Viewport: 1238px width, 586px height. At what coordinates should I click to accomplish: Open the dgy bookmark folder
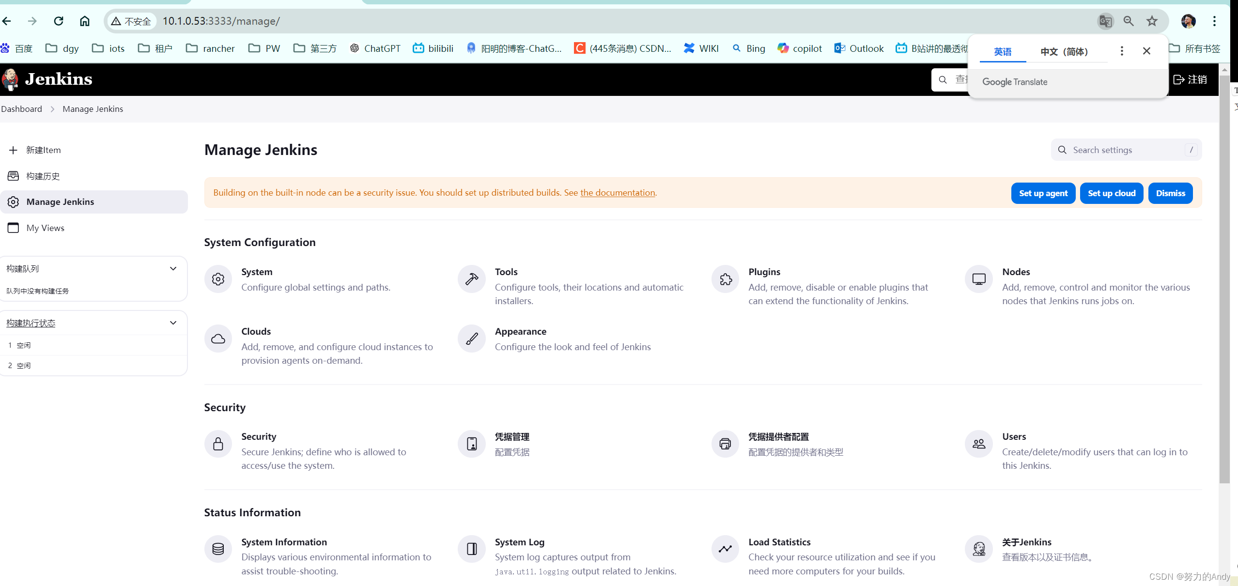(x=62, y=48)
